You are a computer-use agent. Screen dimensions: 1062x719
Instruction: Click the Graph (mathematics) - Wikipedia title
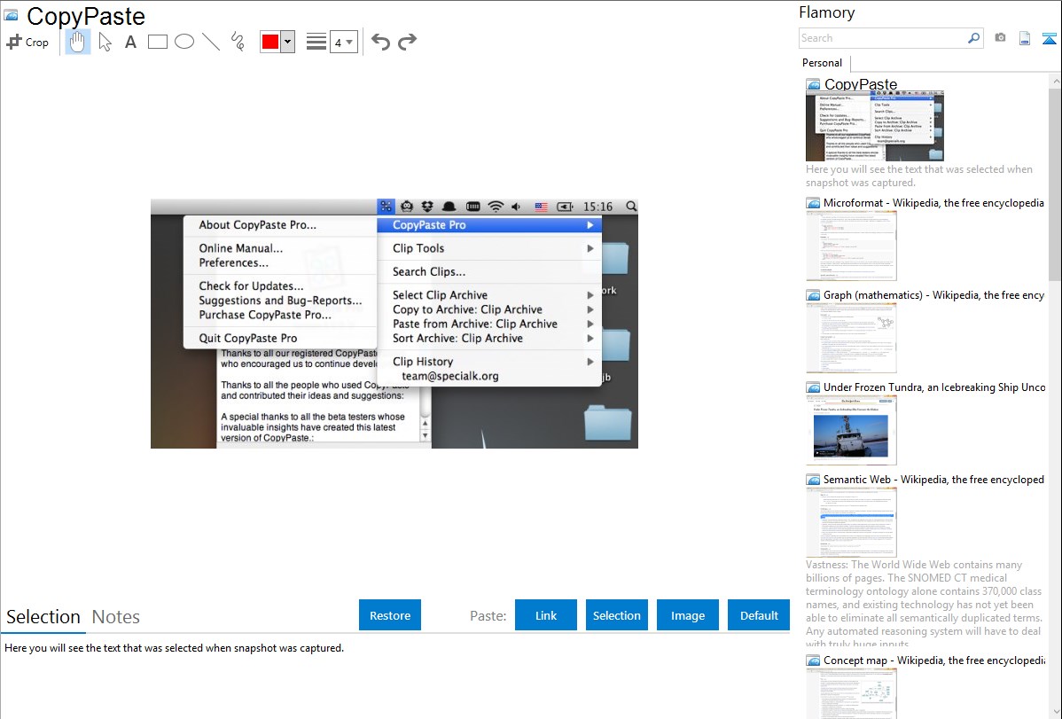click(x=933, y=295)
